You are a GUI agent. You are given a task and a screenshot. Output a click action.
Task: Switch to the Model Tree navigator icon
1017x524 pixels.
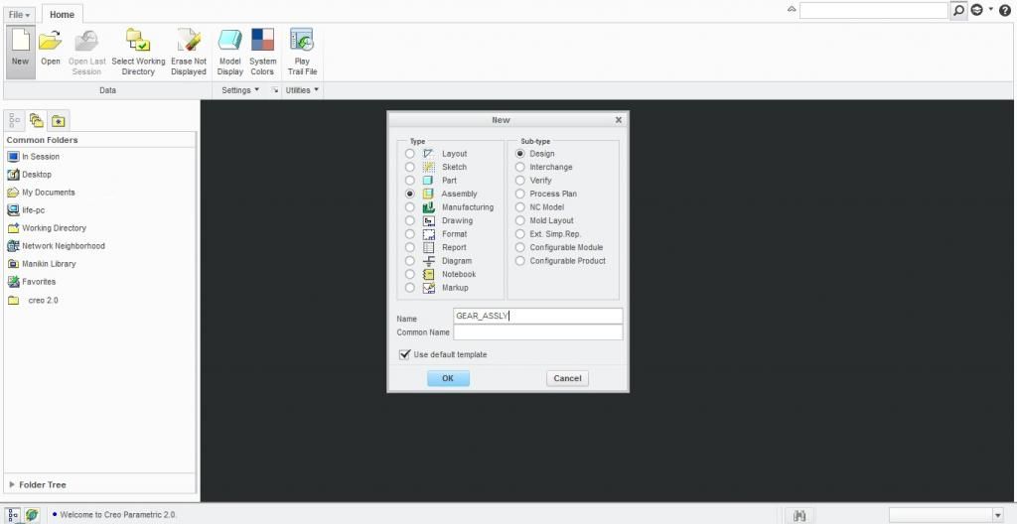pos(14,121)
